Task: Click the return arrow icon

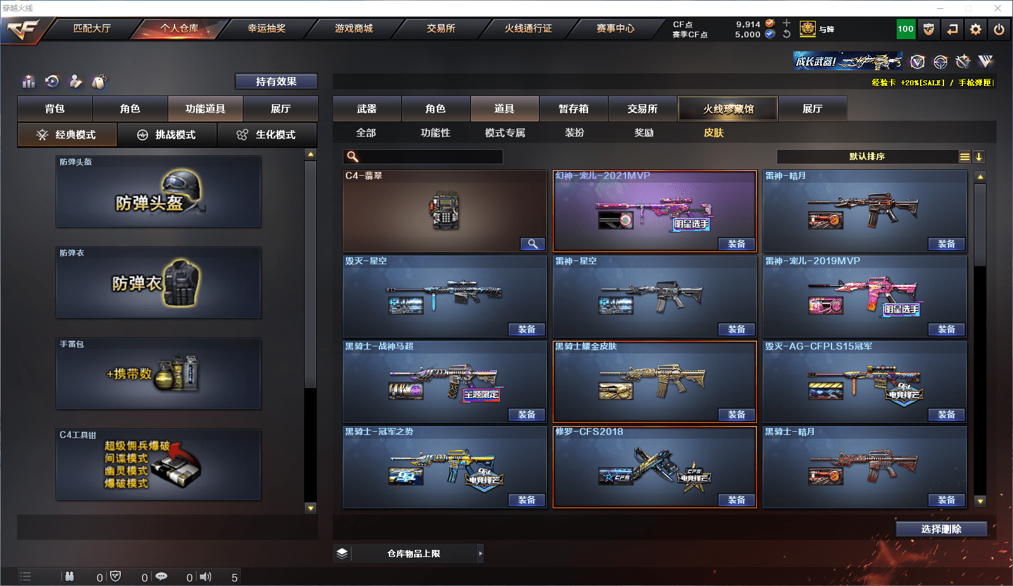Action: 952,29
